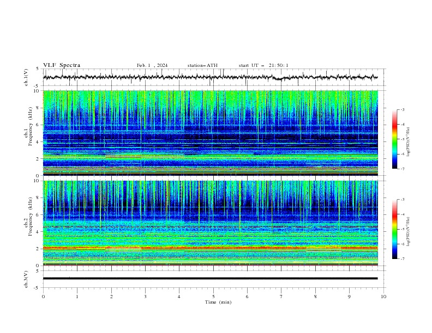This screenshot has height=333, width=432.
Task: Click the ch.1 spectrogram color scale bar
Action: click(x=395, y=139)
